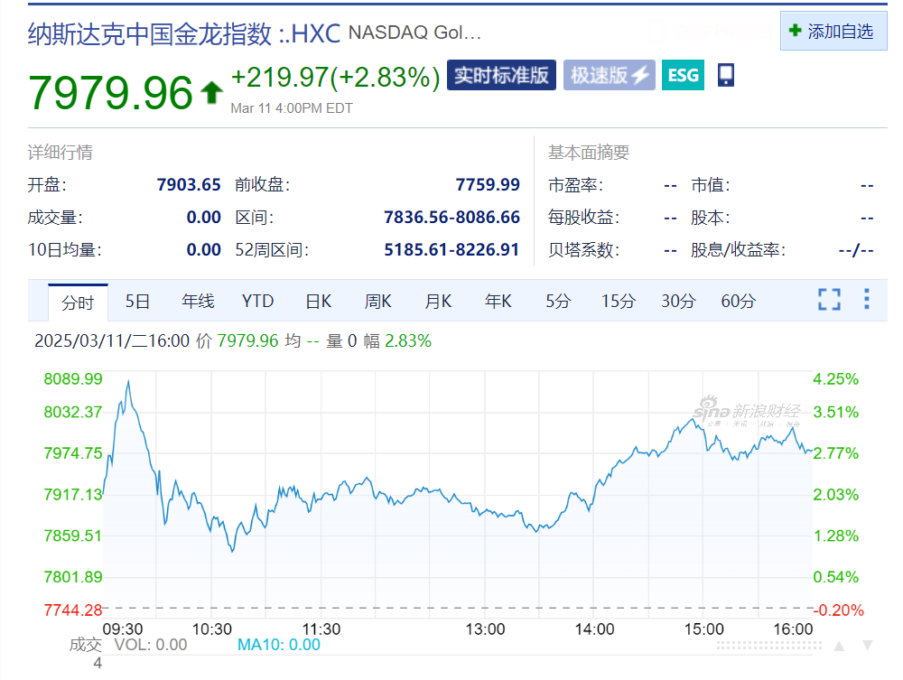This screenshot has height=680, width=903.
Task: Select the 月K monthly candlestick view
Action: [437, 302]
